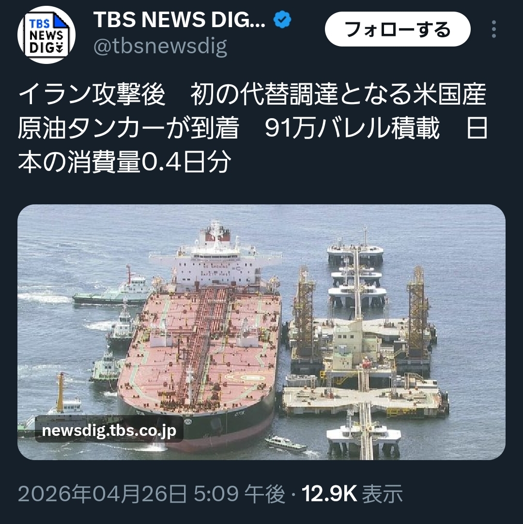The width and height of the screenshot is (523, 524).
Task: Open the @tbsnewsdig account handle
Action: coord(160,46)
